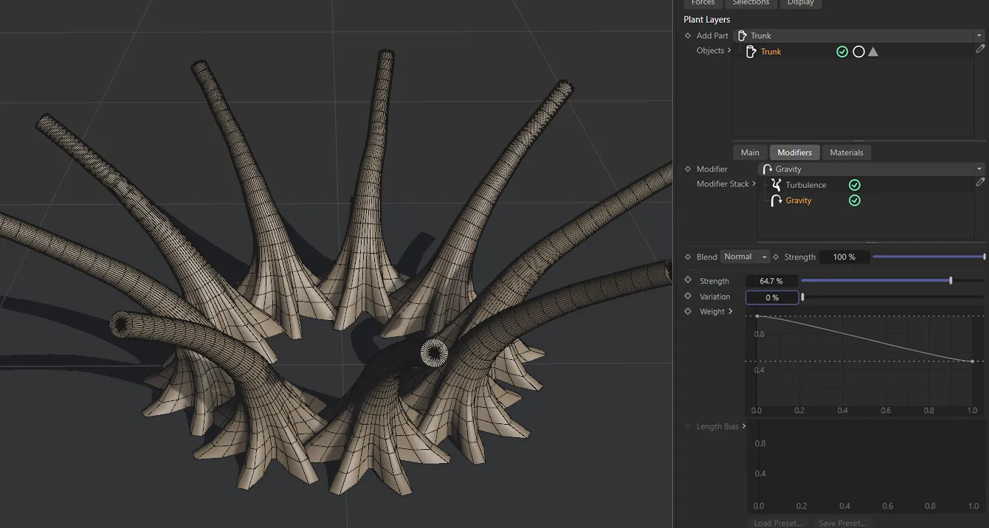The height and width of the screenshot is (528, 989).
Task: Click the Variation value input field
Action: (772, 296)
